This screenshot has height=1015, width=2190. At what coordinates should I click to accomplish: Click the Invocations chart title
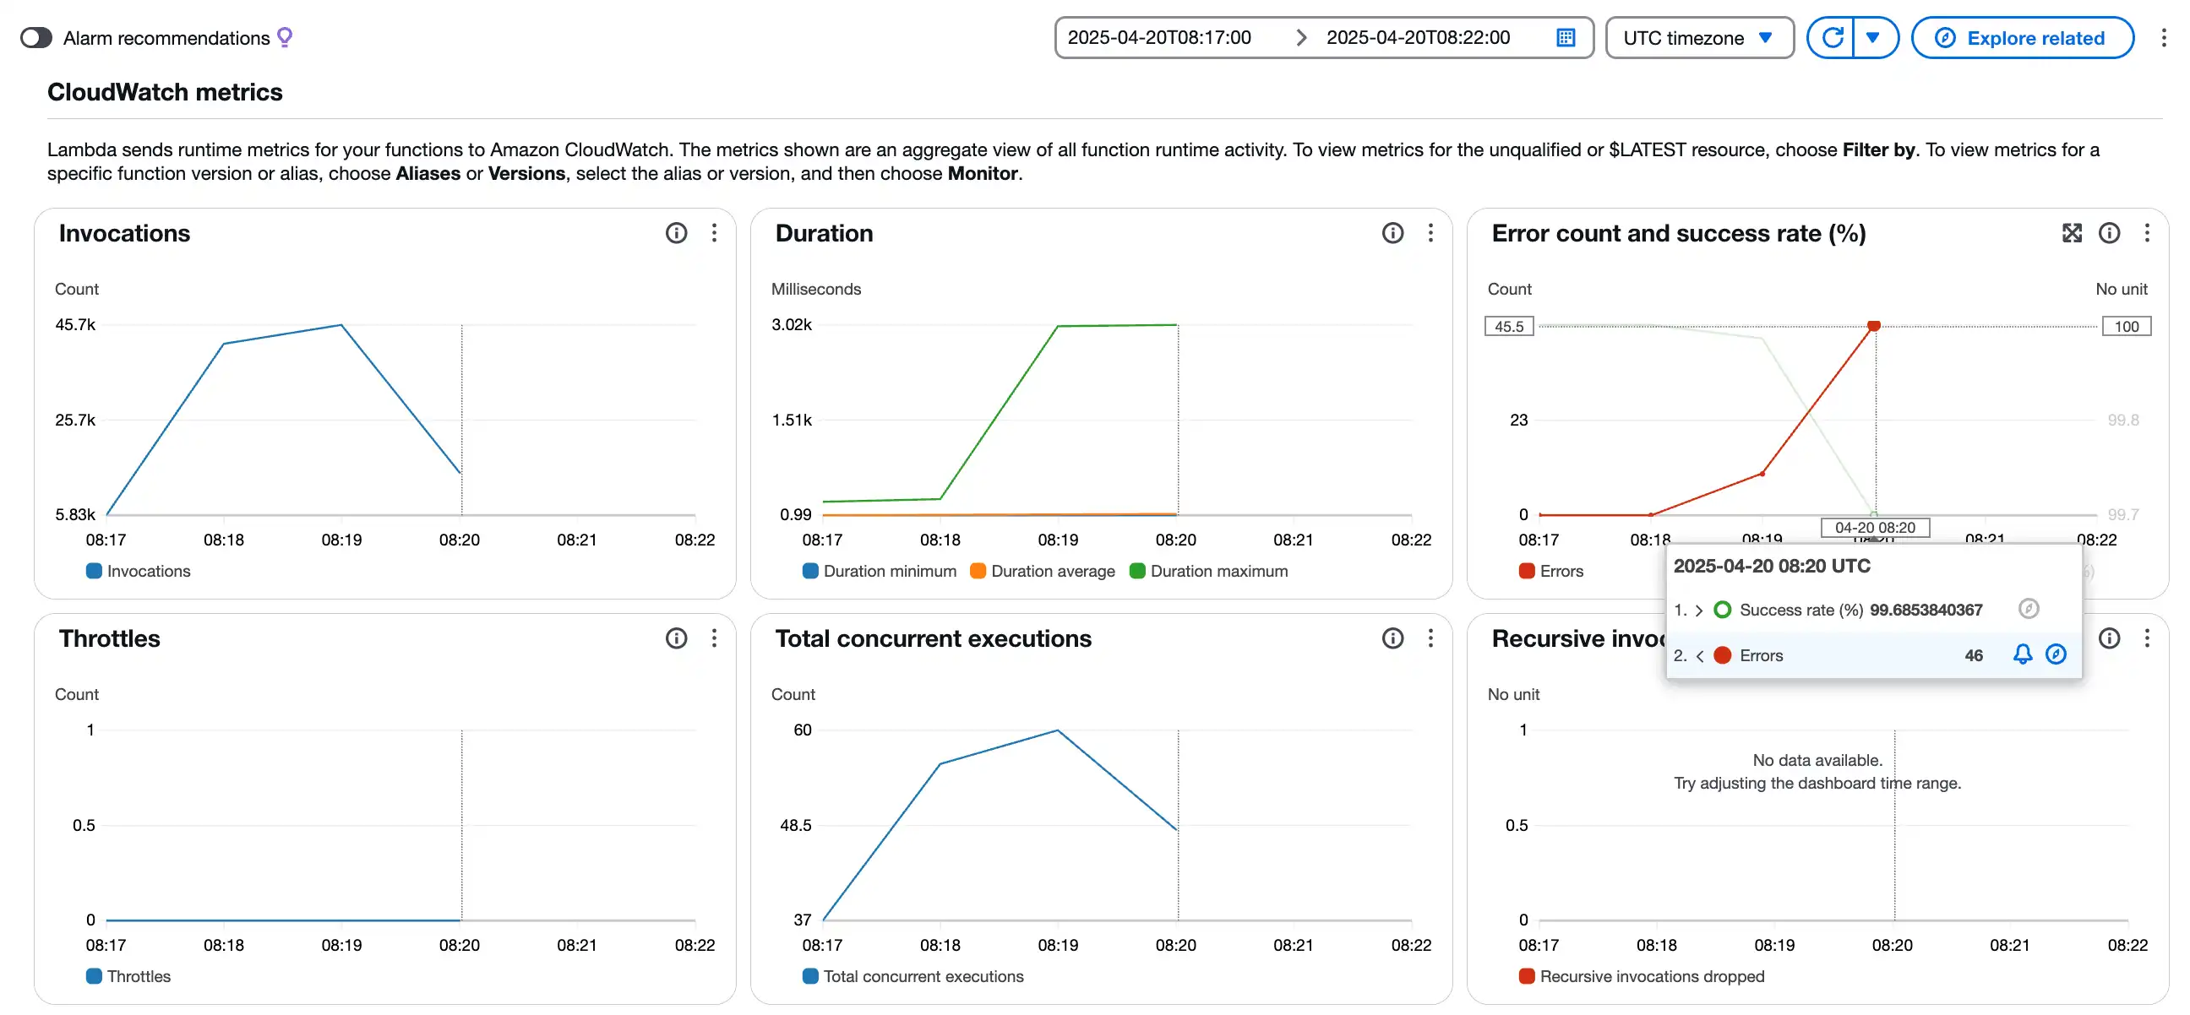pyautogui.click(x=124, y=234)
